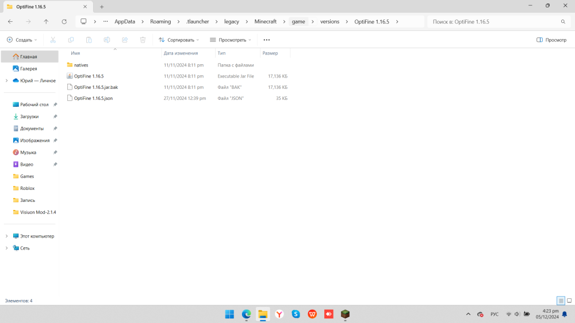Image resolution: width=575 pixels, height=323 pixels.
Task: Open Microsoft Edge from taskbar
Action: (x=246, y=314)
